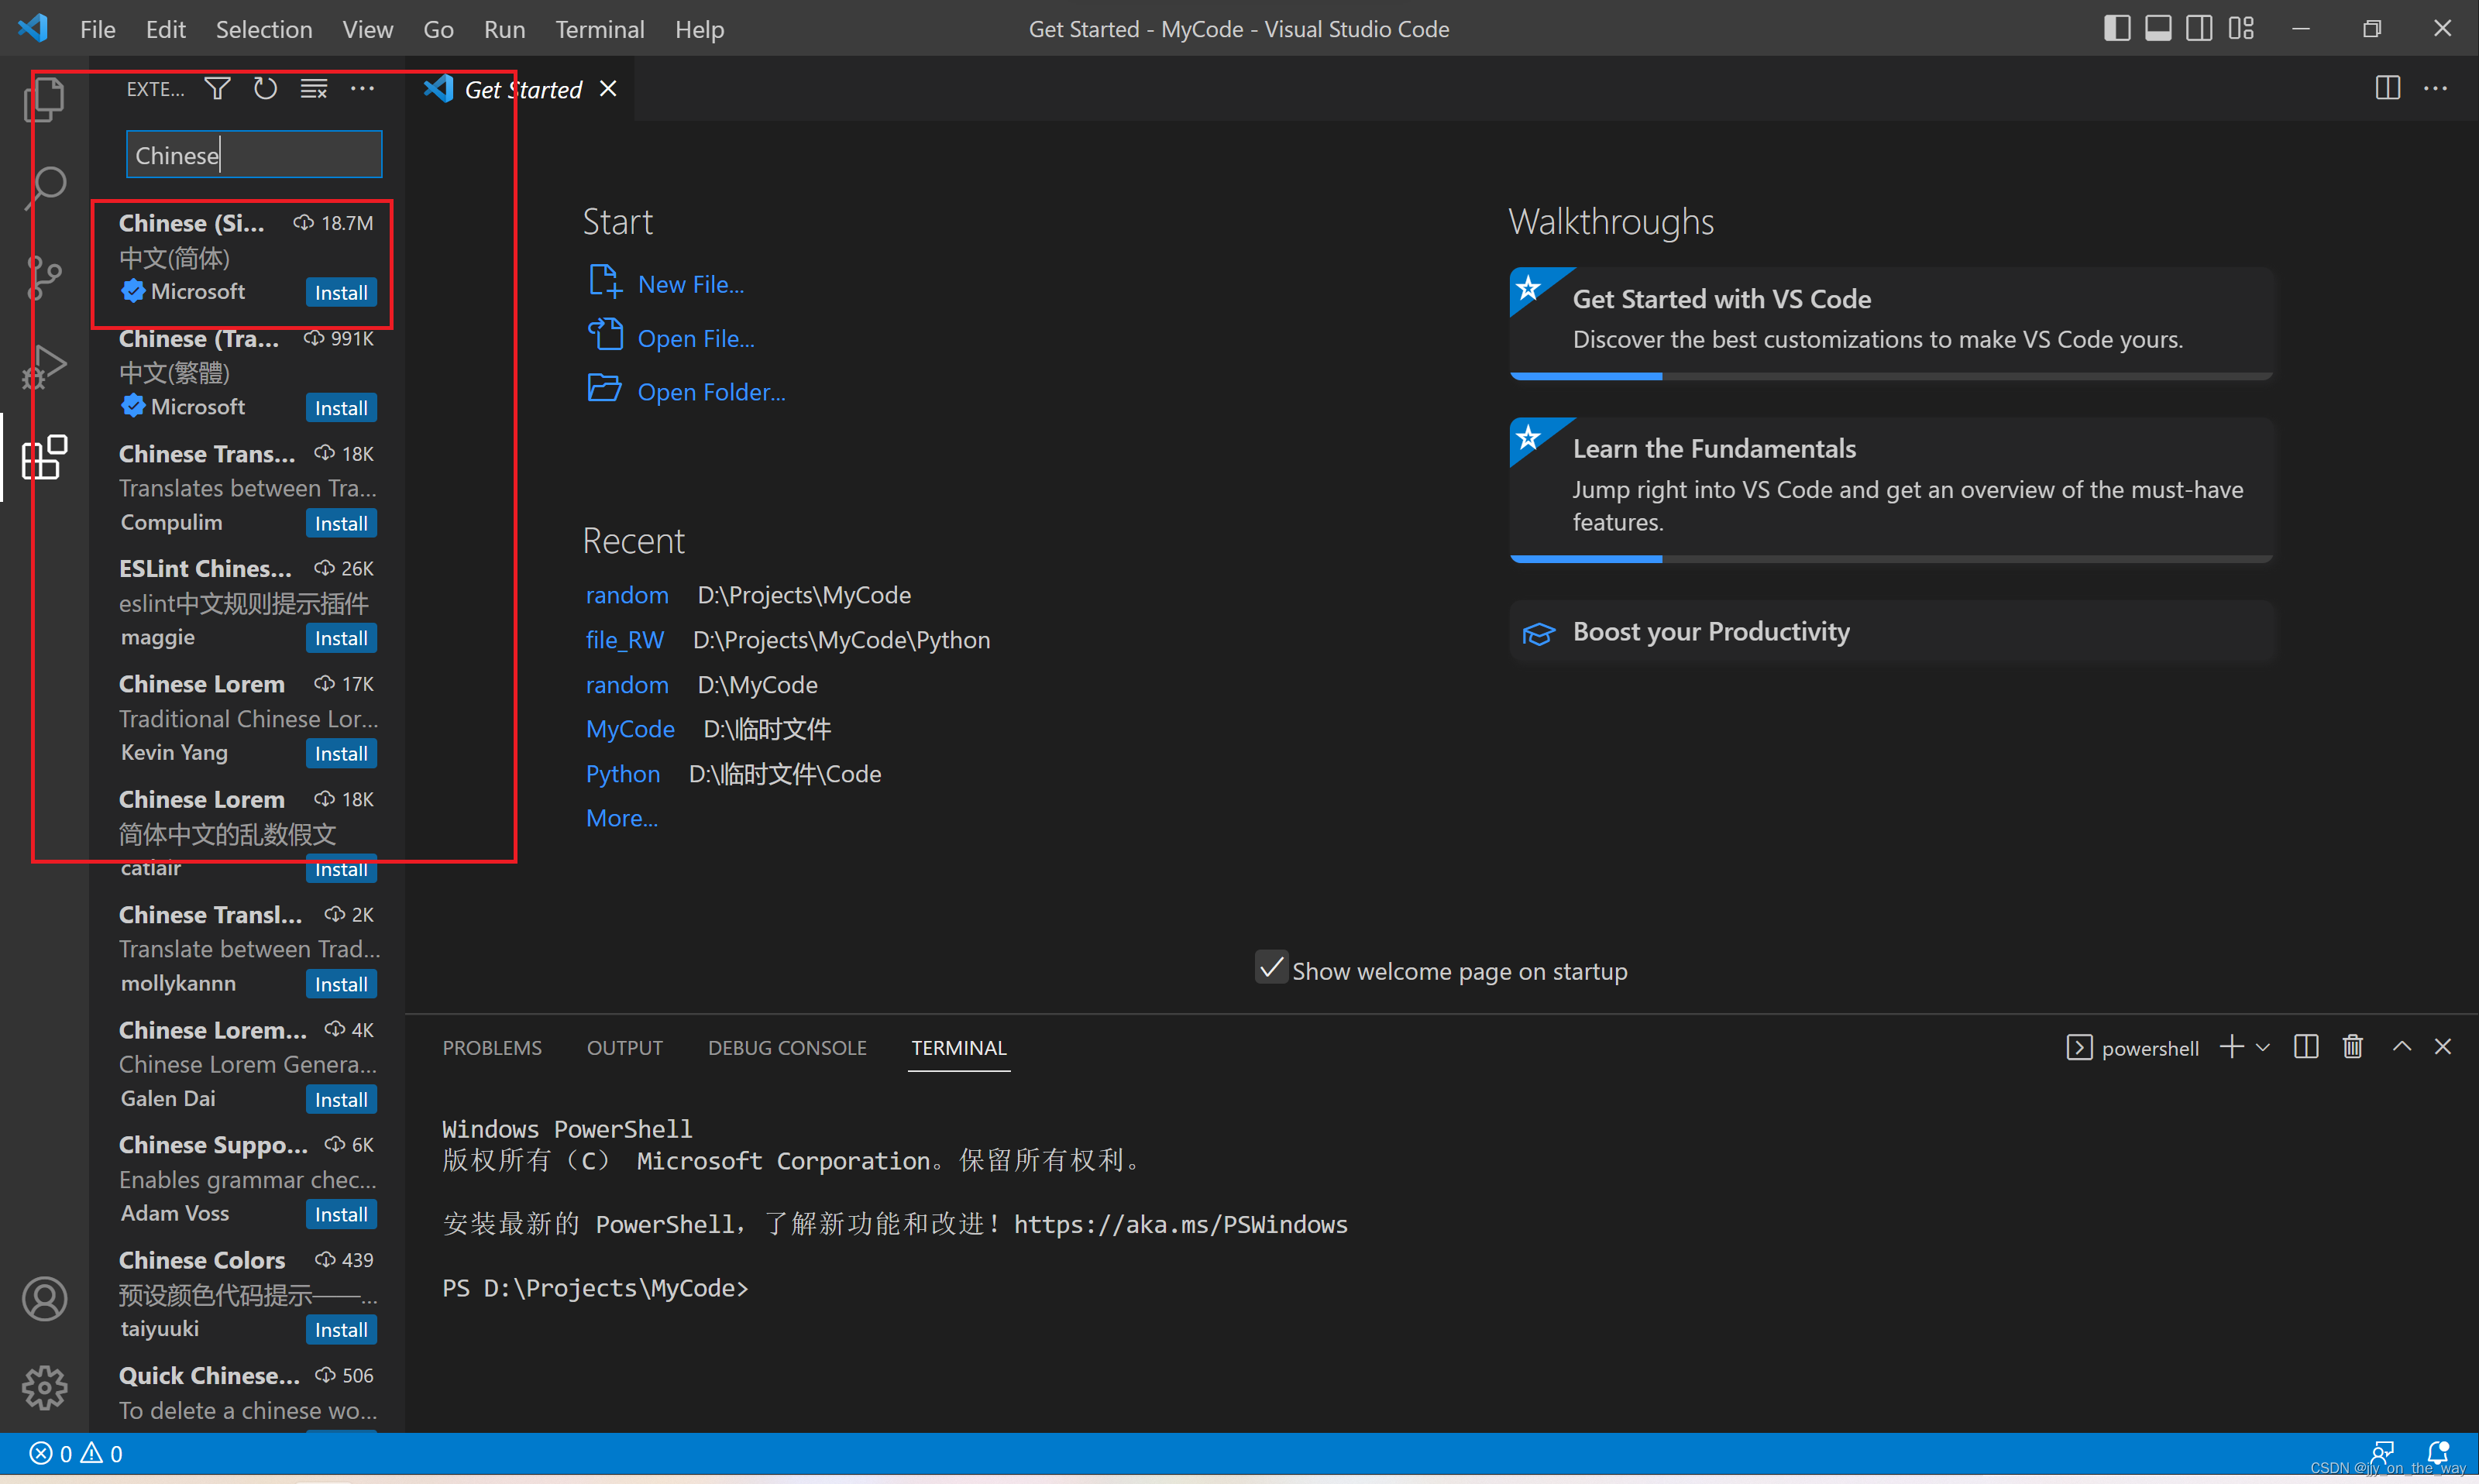The height and width of the screenshot is (1484, 2479).
Task: Open Get Started with VS Code walkthrough
Action: coord(1890,323)
